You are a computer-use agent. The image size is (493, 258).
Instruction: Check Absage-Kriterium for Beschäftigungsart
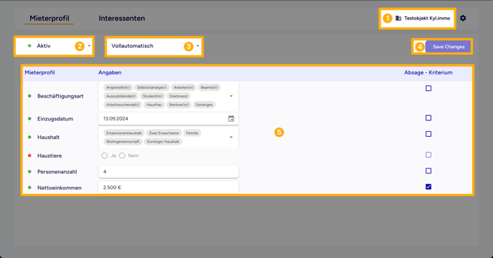pyautogui.click(x=429, y=88)
